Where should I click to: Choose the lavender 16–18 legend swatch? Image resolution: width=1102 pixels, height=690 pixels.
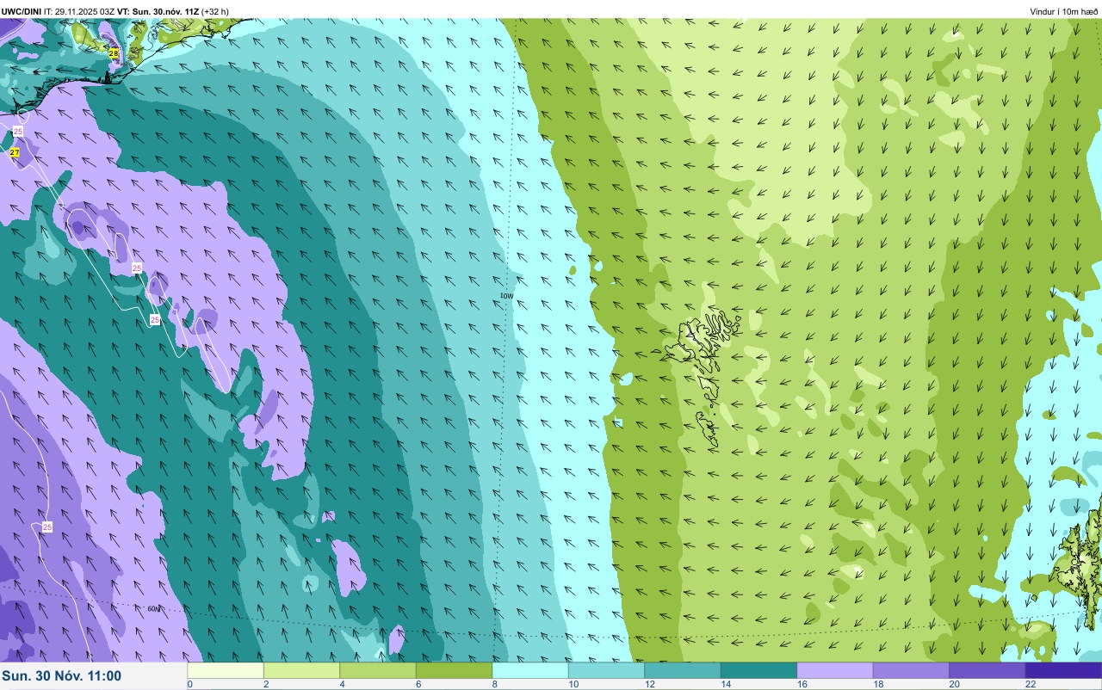tap(835, 670)
